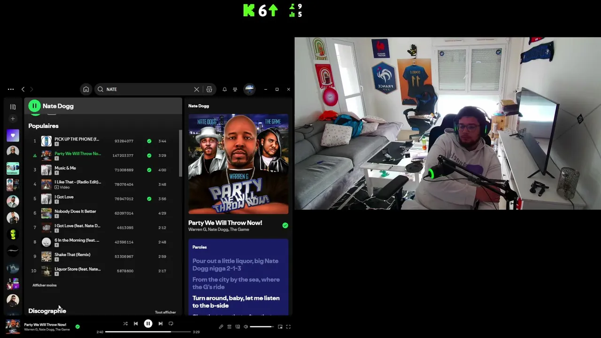
Task: Toggle saved check for Party We Will Throw Now row
Action: click(149, 155)
